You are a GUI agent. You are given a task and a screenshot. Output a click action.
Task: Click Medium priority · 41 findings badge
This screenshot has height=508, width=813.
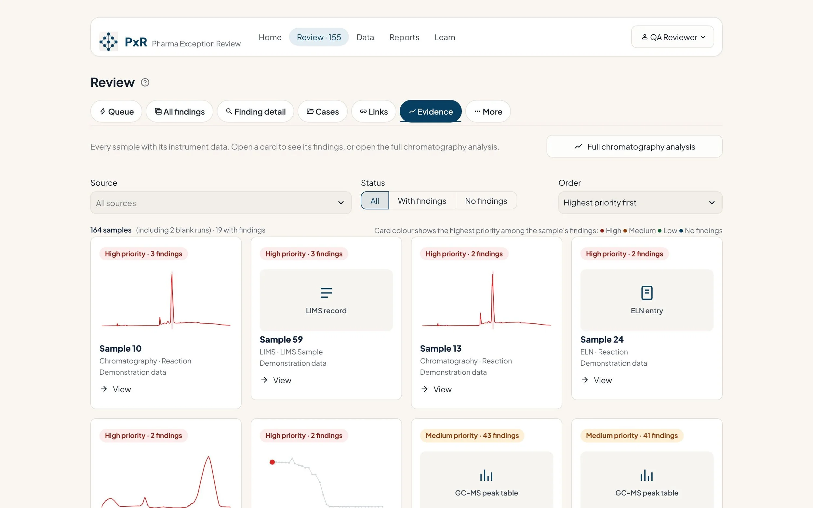[632, 436]
